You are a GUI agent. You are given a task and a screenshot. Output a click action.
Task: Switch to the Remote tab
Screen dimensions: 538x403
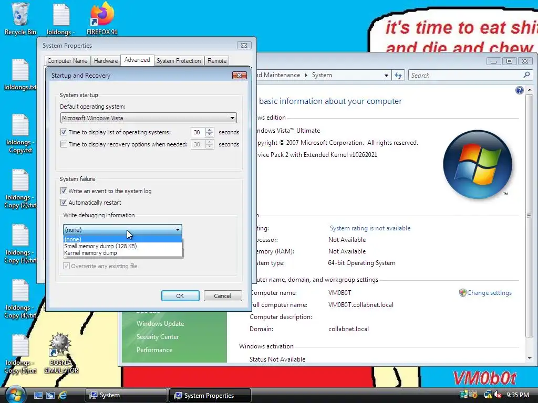tap(217, 61)
